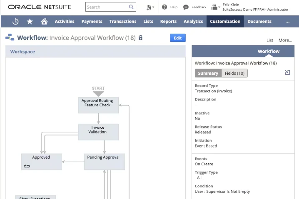299x199 pixels.
Task: Go to the Home dashboard icon
Action: (44, 21)
